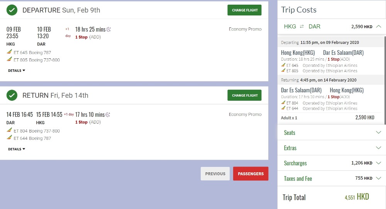The width and height of the screenshot is (386, 209).
Task: Go back with the PREVIOUS button
Action: (215, 174)
